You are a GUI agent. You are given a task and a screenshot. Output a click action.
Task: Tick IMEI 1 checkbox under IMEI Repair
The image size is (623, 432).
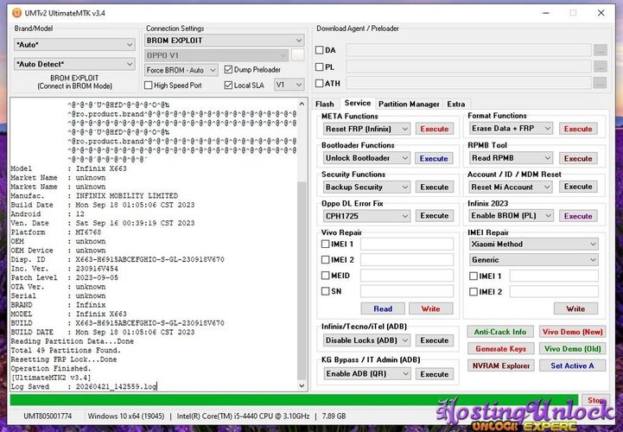[474, 276]
